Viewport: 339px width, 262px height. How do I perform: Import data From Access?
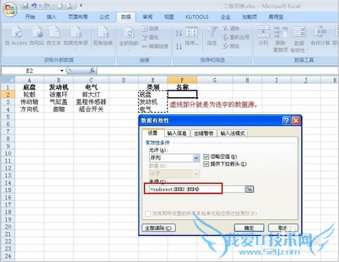[16, 35]
